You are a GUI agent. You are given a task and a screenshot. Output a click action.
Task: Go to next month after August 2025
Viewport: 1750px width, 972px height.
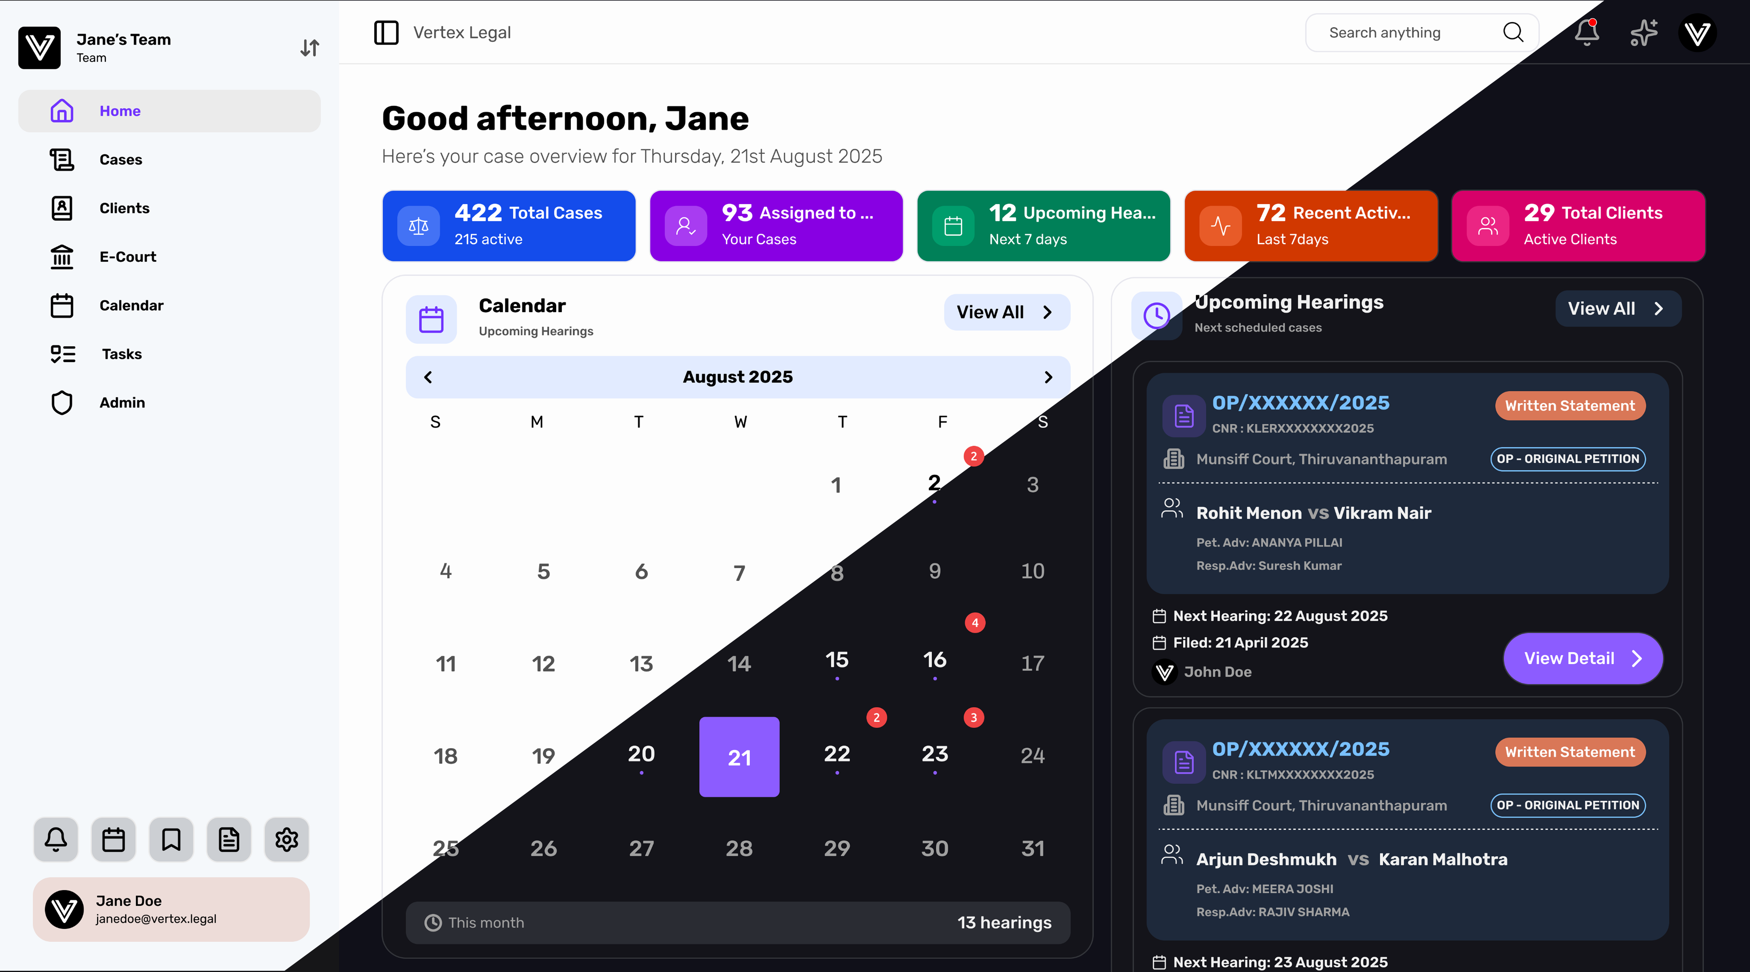(x=1048, y=377)
